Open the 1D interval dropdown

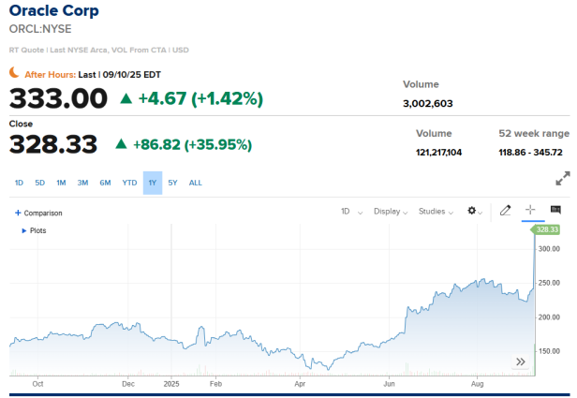pos(349,212)
